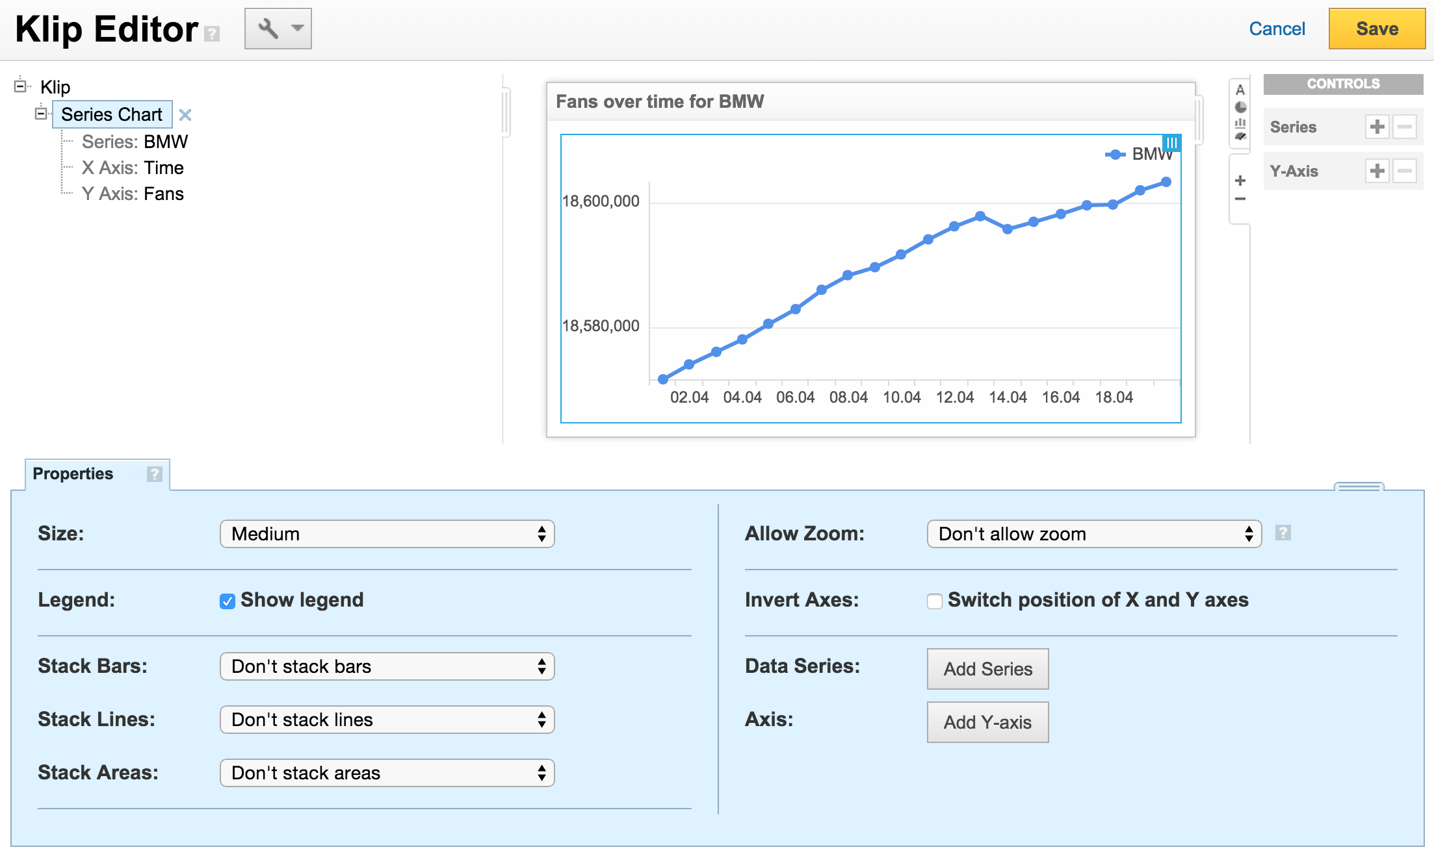Open the wrench tools menu

[x=278, y=29]
